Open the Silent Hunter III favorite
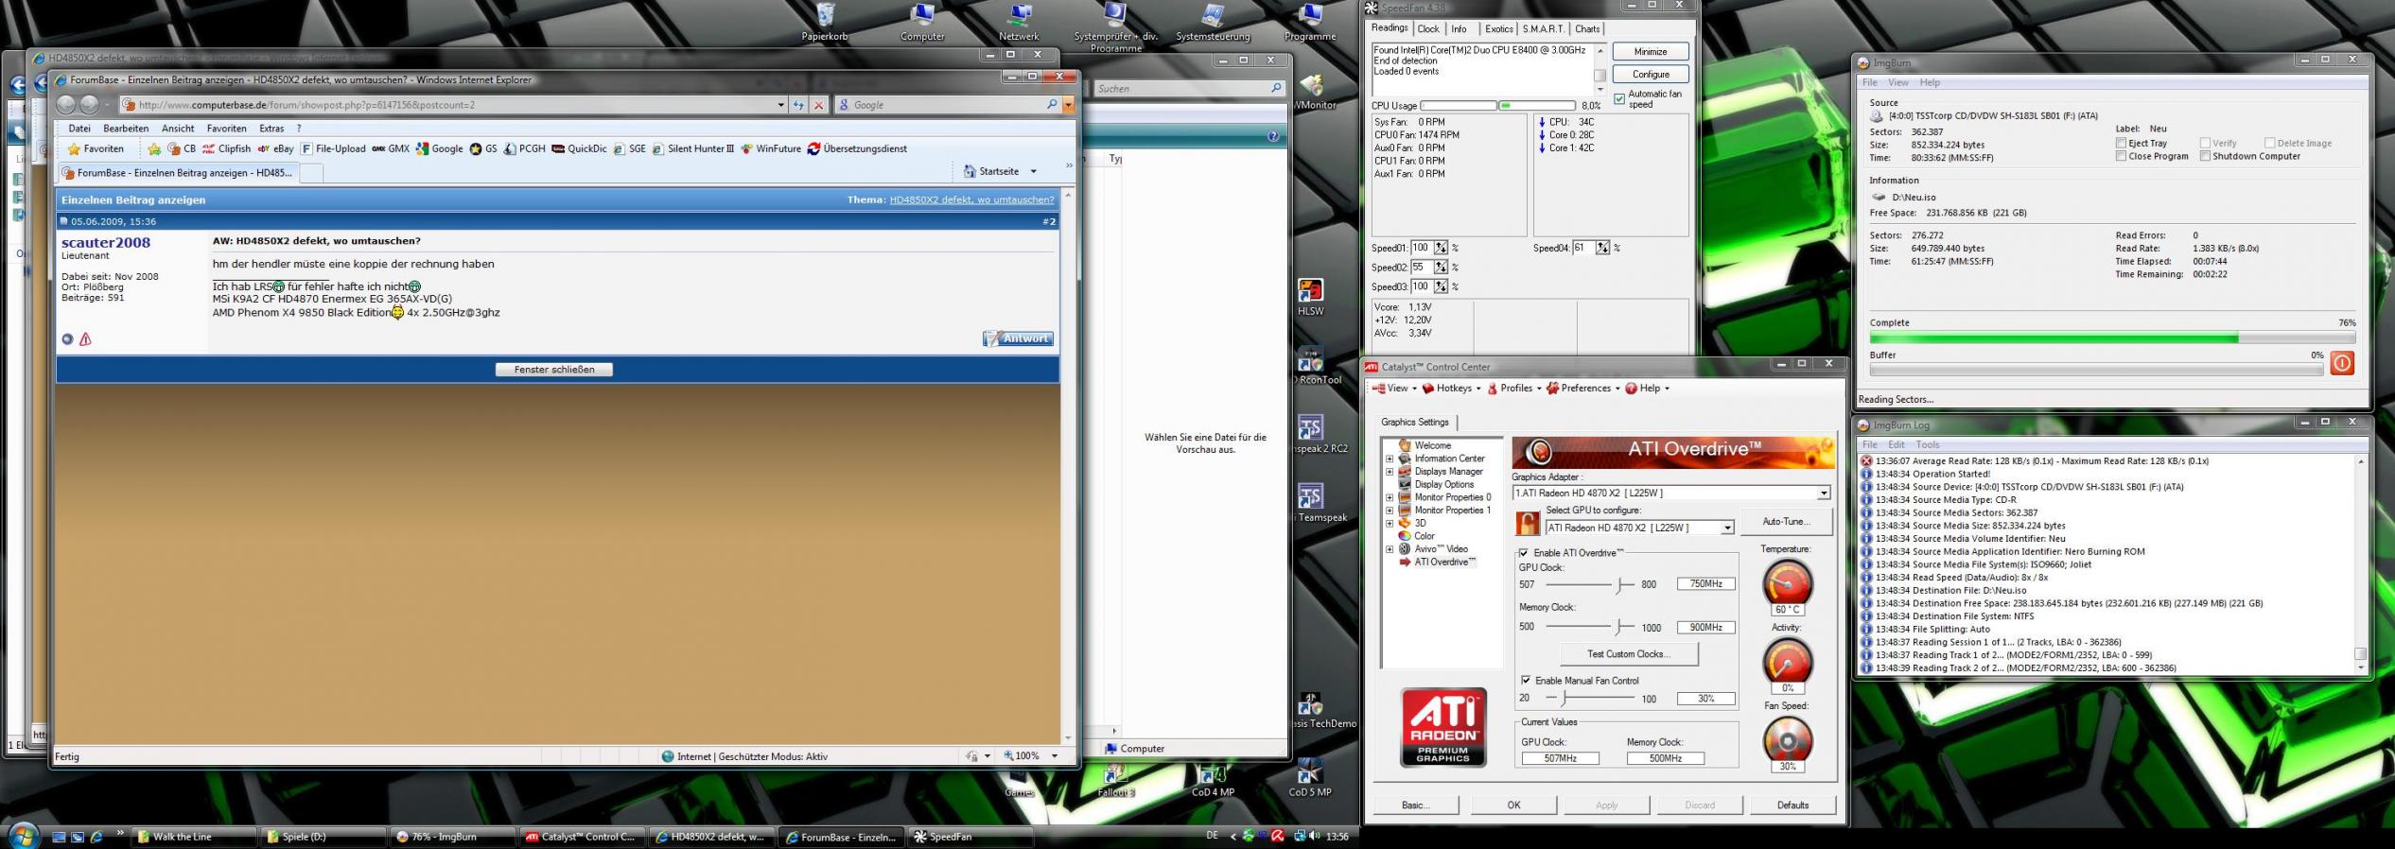Image resolution: width=2395 pixels, height=849 pixels. point(691,148)
